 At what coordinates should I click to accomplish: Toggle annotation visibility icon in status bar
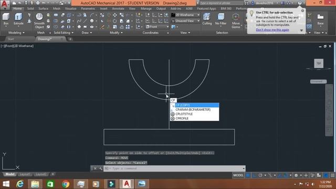[x=312, y=175]
